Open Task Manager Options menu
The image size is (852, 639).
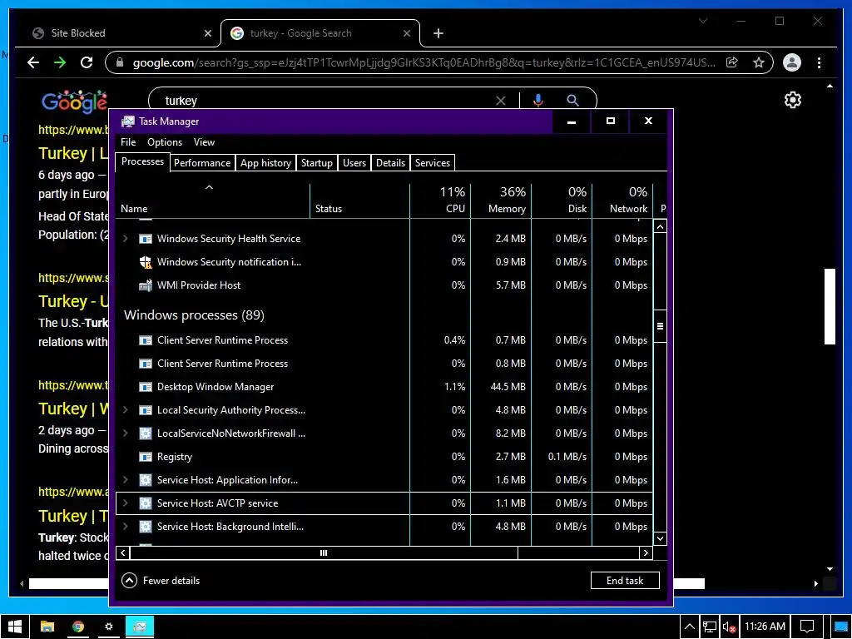click(x=165, y=142)
